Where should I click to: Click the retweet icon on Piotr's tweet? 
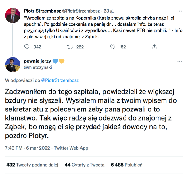[x=70, y=47]
